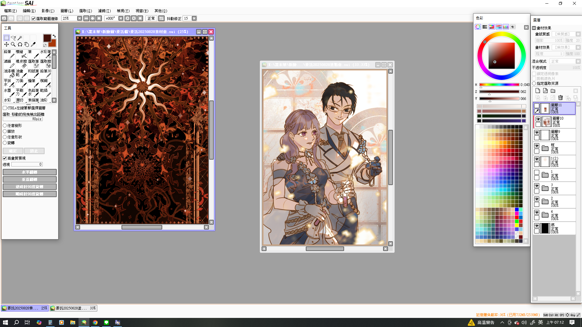
Task: Create a new linework layer icon
Action: [545, 91]
